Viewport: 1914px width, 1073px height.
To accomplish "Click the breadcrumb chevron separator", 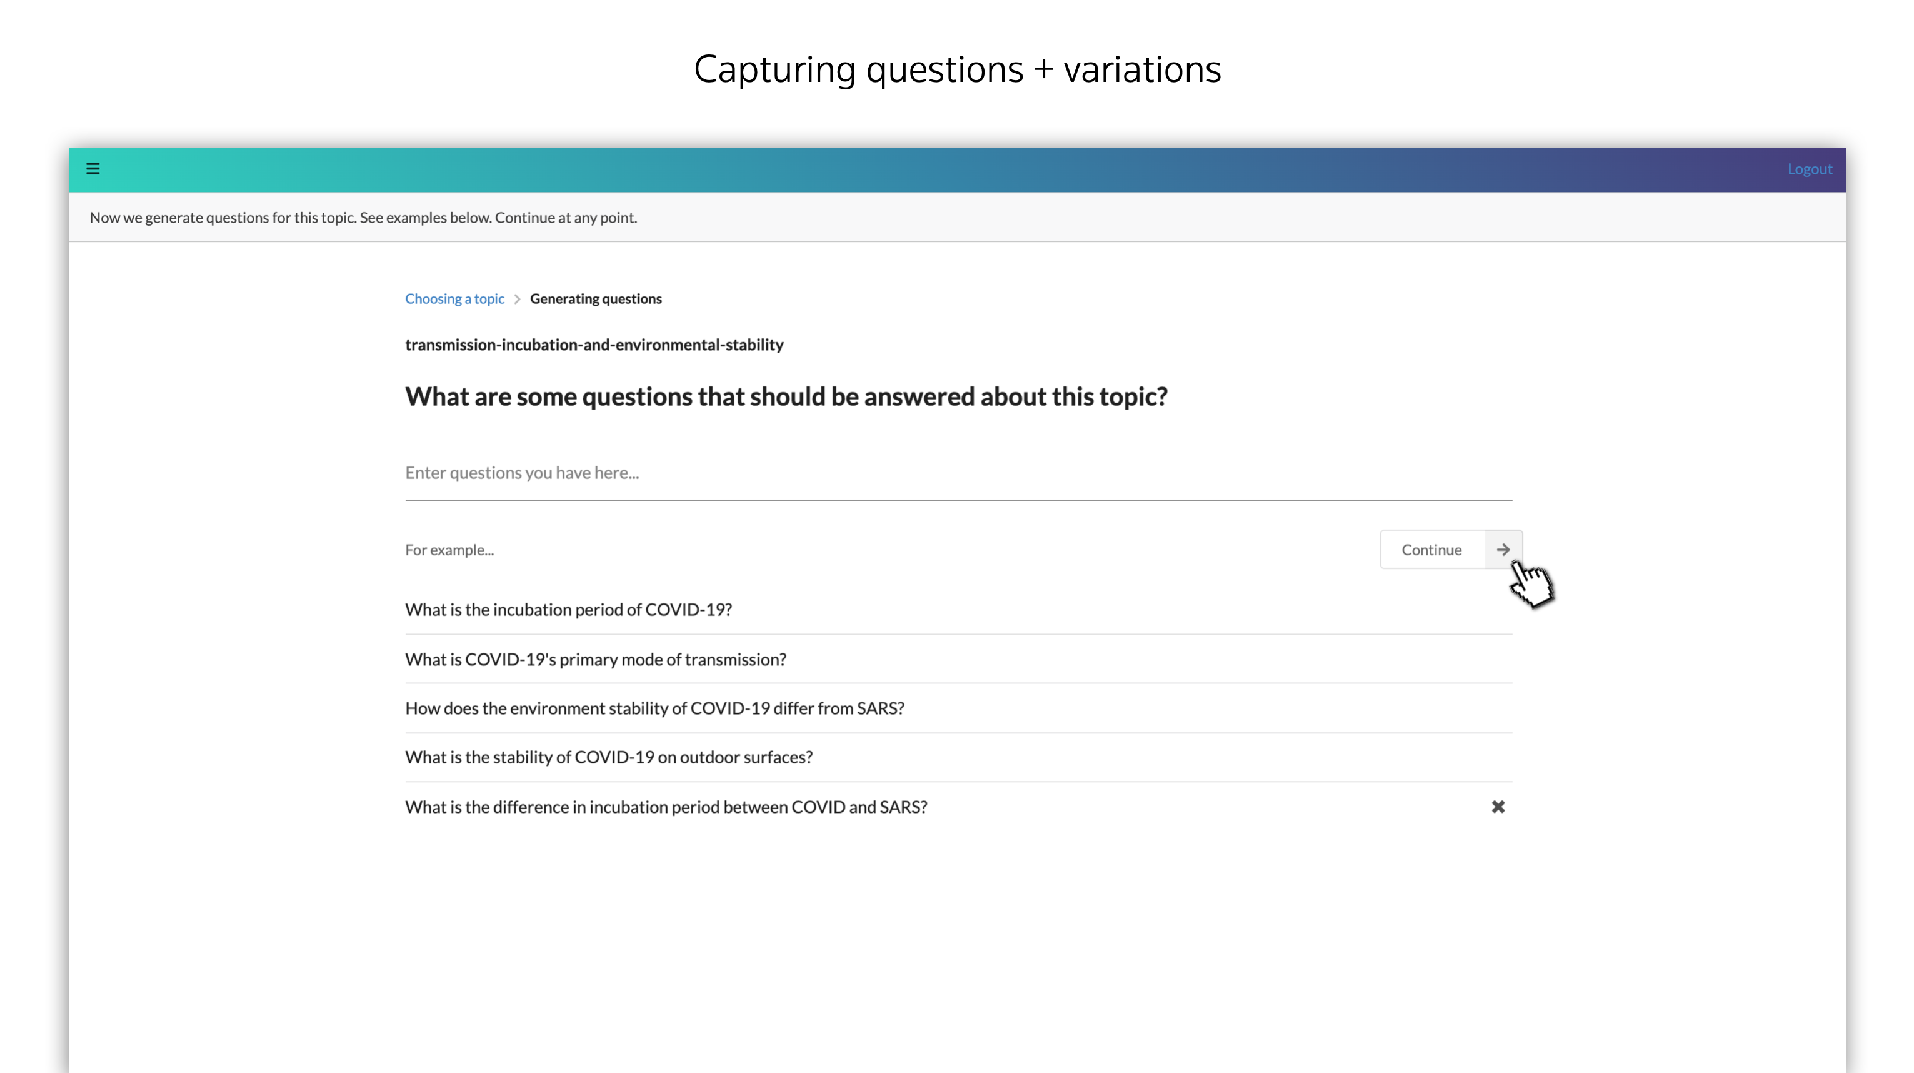I will click(517, 299).
